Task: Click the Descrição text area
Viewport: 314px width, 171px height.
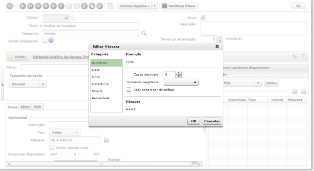Action: pyautogui.click(x=254, y=28)
